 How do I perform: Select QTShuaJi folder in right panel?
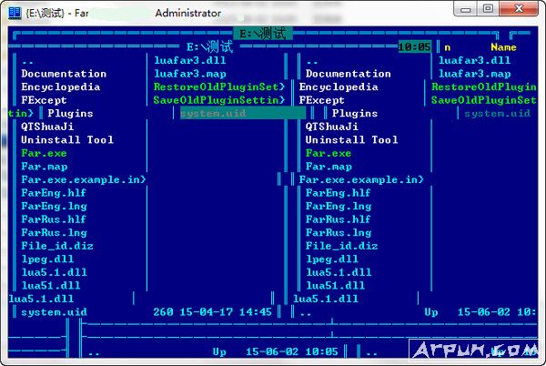point(332,127)
